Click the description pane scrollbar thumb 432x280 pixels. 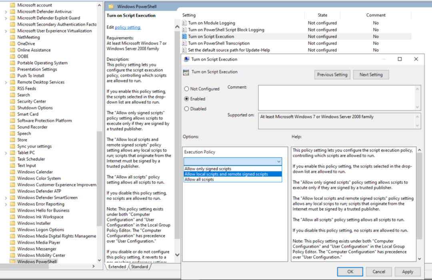click(177, 135)
